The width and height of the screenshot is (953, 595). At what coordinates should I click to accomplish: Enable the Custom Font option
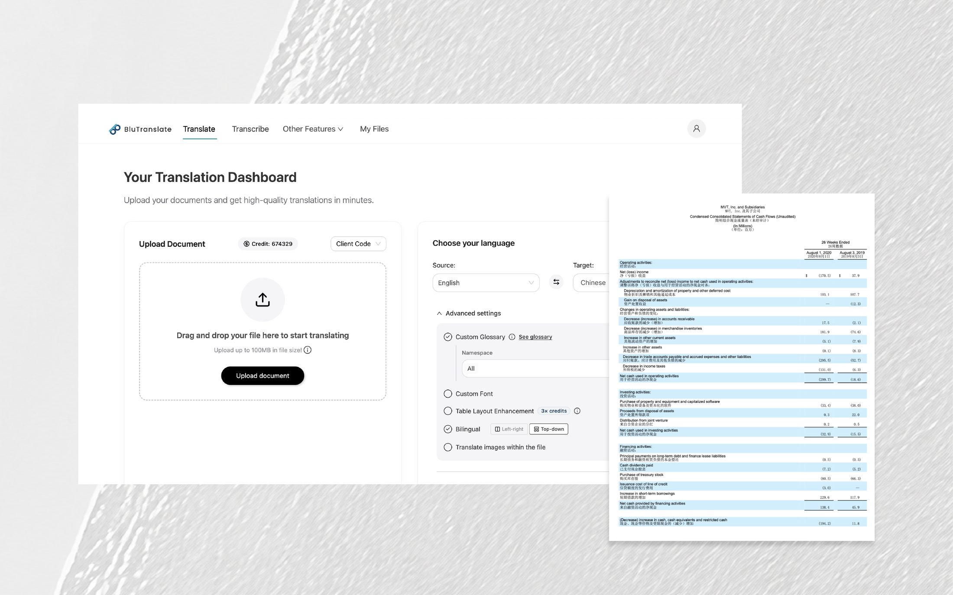coord(448,394)
